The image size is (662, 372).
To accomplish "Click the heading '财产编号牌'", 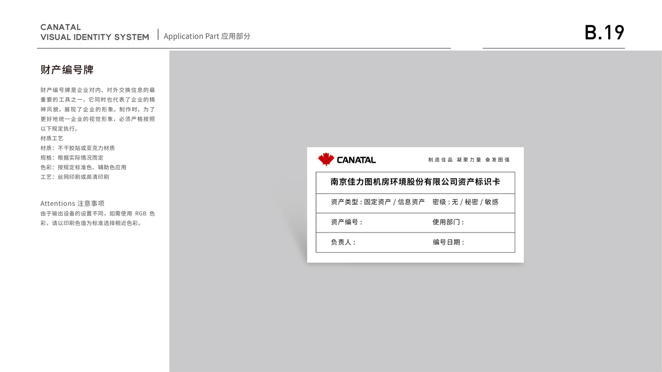I will click(x=67, y=70).
